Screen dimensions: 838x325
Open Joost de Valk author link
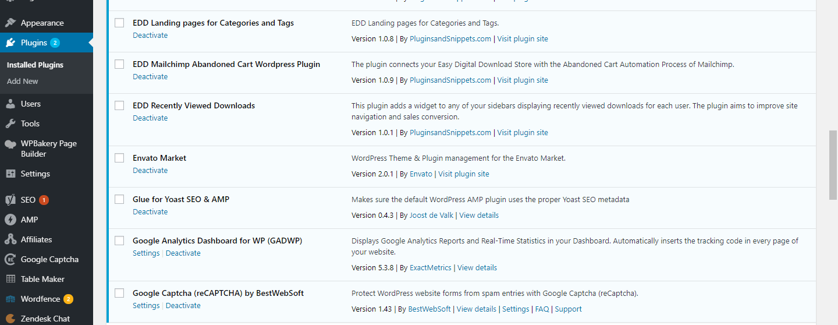431,216
